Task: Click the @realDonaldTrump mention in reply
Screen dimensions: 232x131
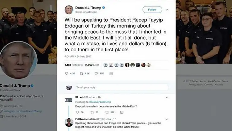Action: coord(100,102)
